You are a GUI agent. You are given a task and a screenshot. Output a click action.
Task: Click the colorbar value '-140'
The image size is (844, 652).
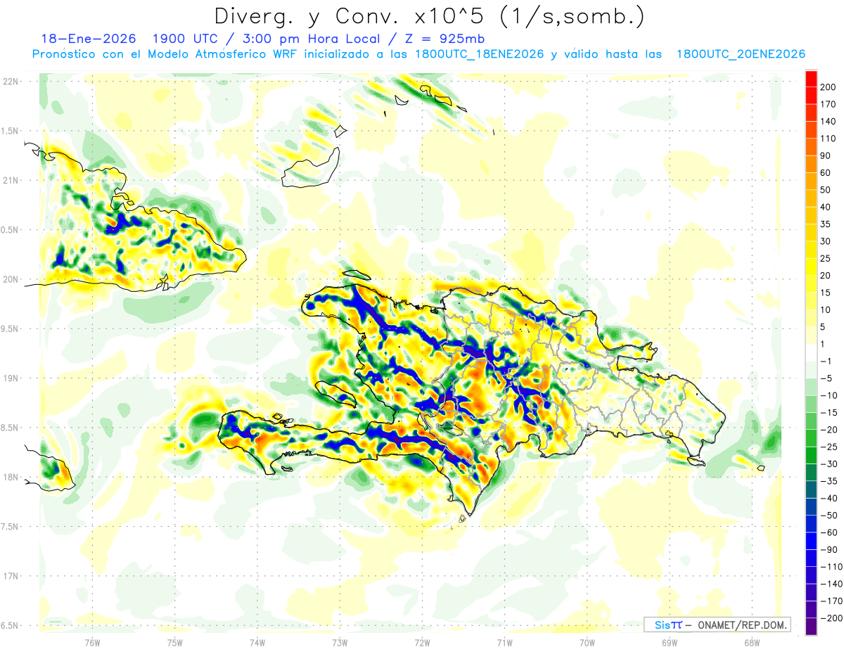click(831, 584)
